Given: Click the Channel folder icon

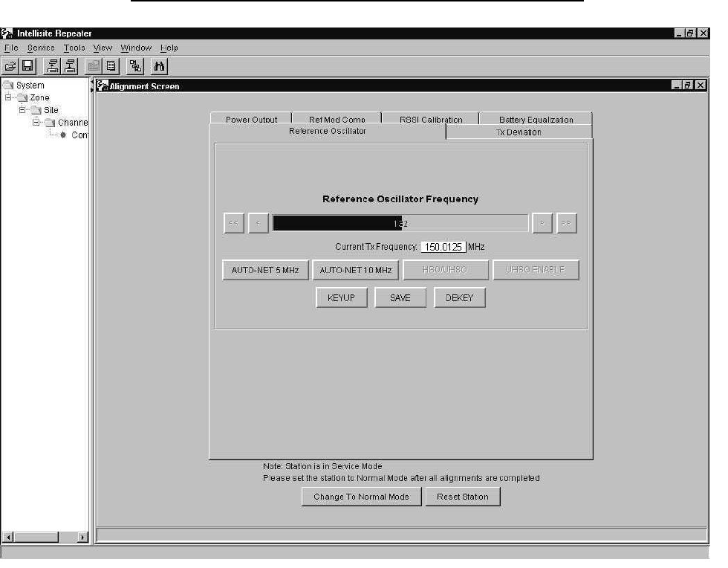Looking at the screenshot, I should pos(51,123).
